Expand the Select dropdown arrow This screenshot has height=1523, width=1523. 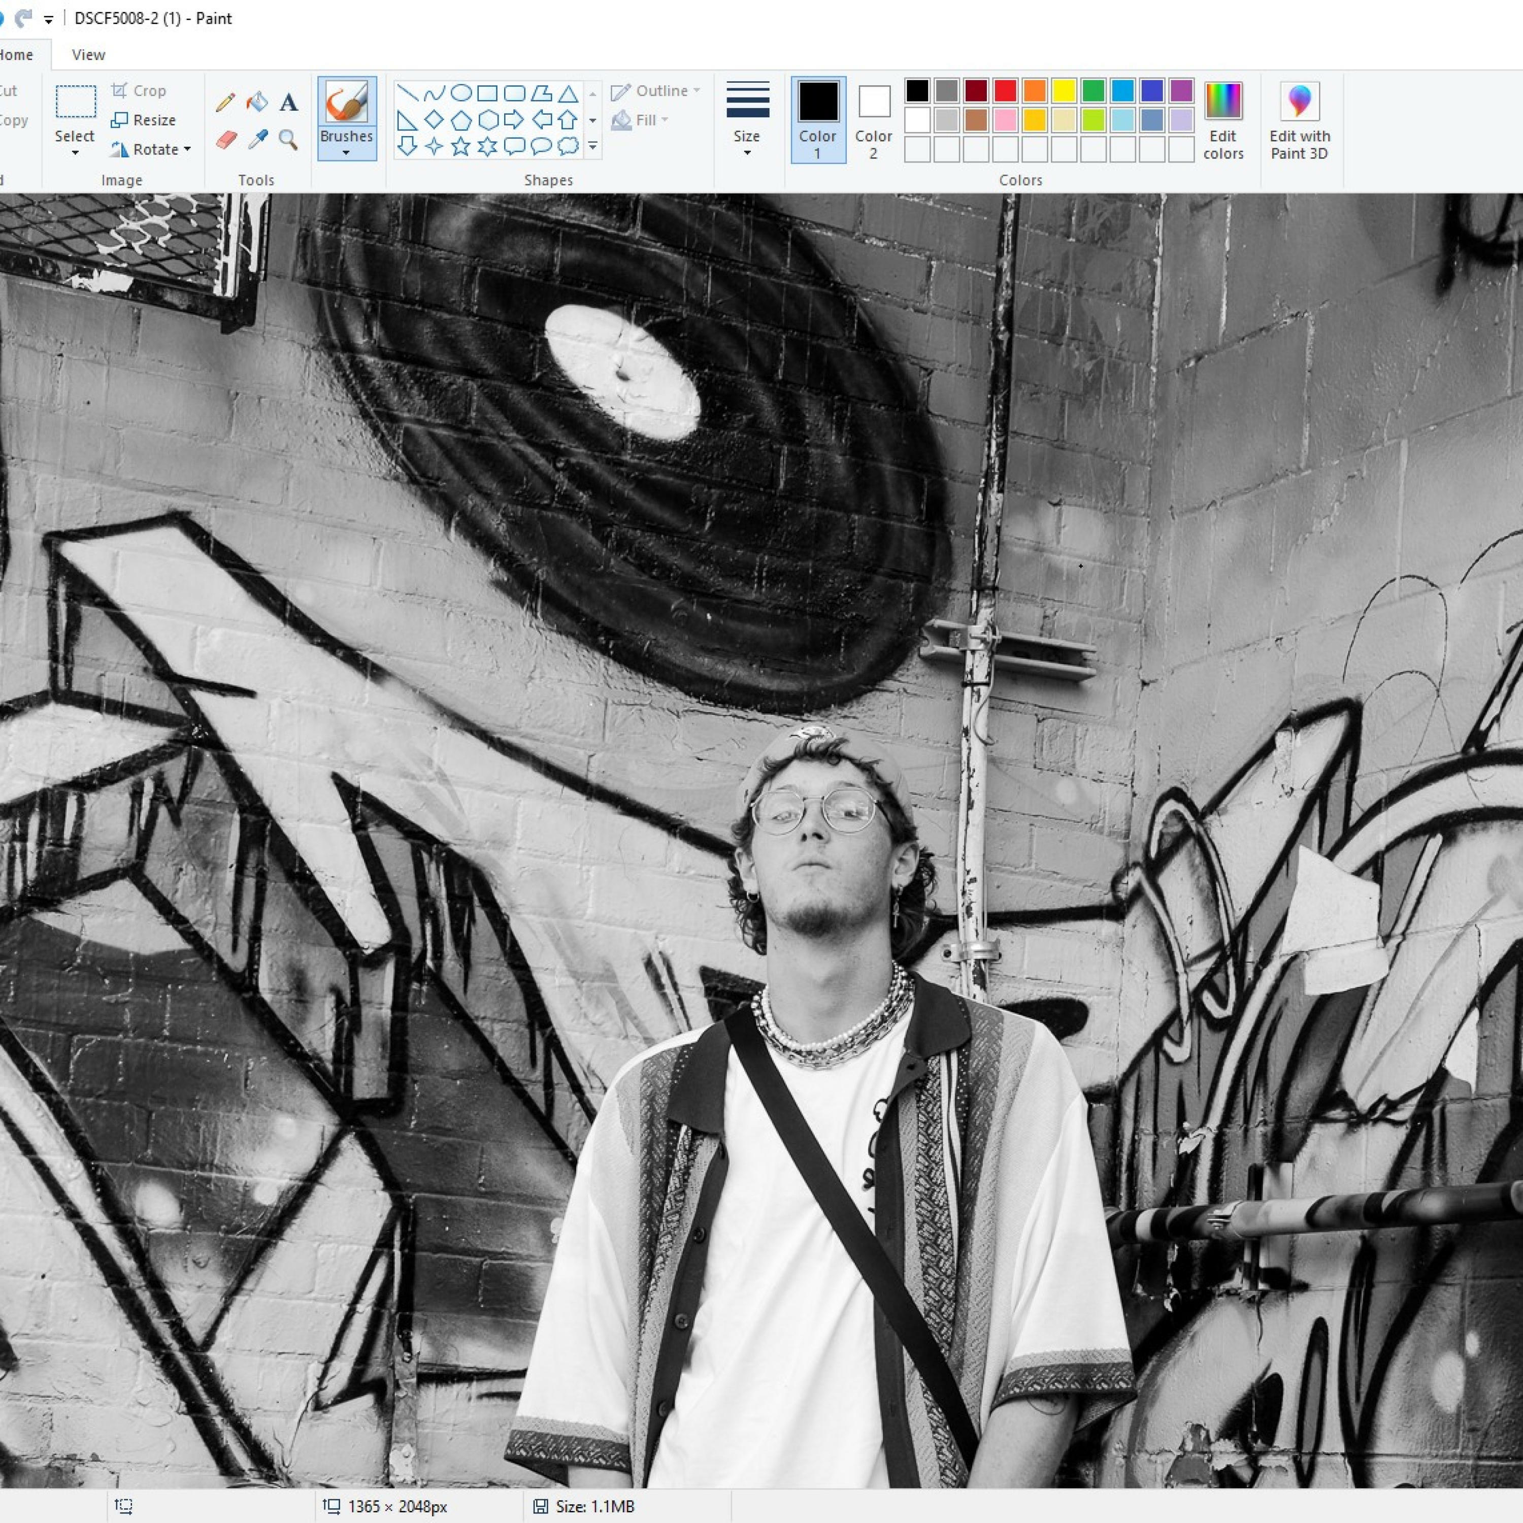[75, 152]
